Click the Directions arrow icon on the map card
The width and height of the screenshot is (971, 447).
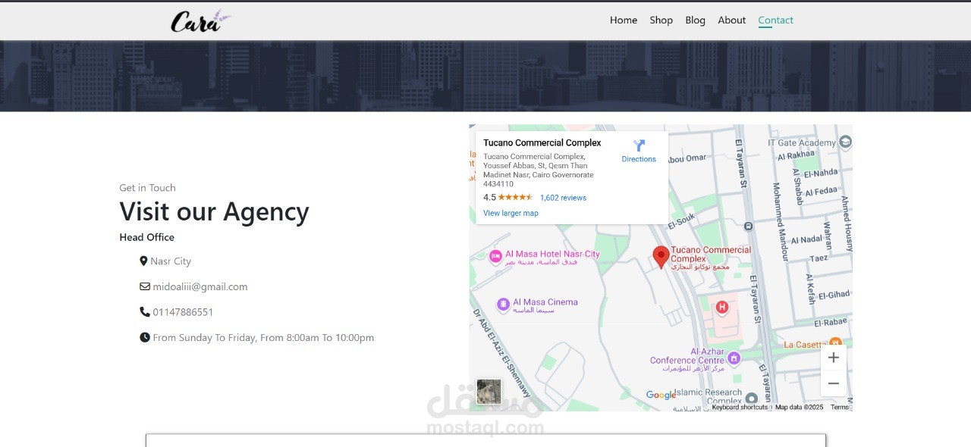[x=639, y=145]
